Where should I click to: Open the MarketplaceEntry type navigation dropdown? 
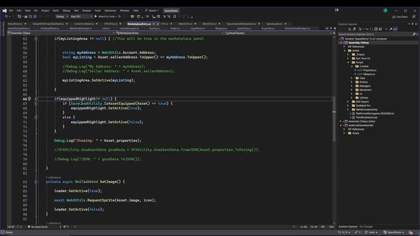[x=170, y=33]
